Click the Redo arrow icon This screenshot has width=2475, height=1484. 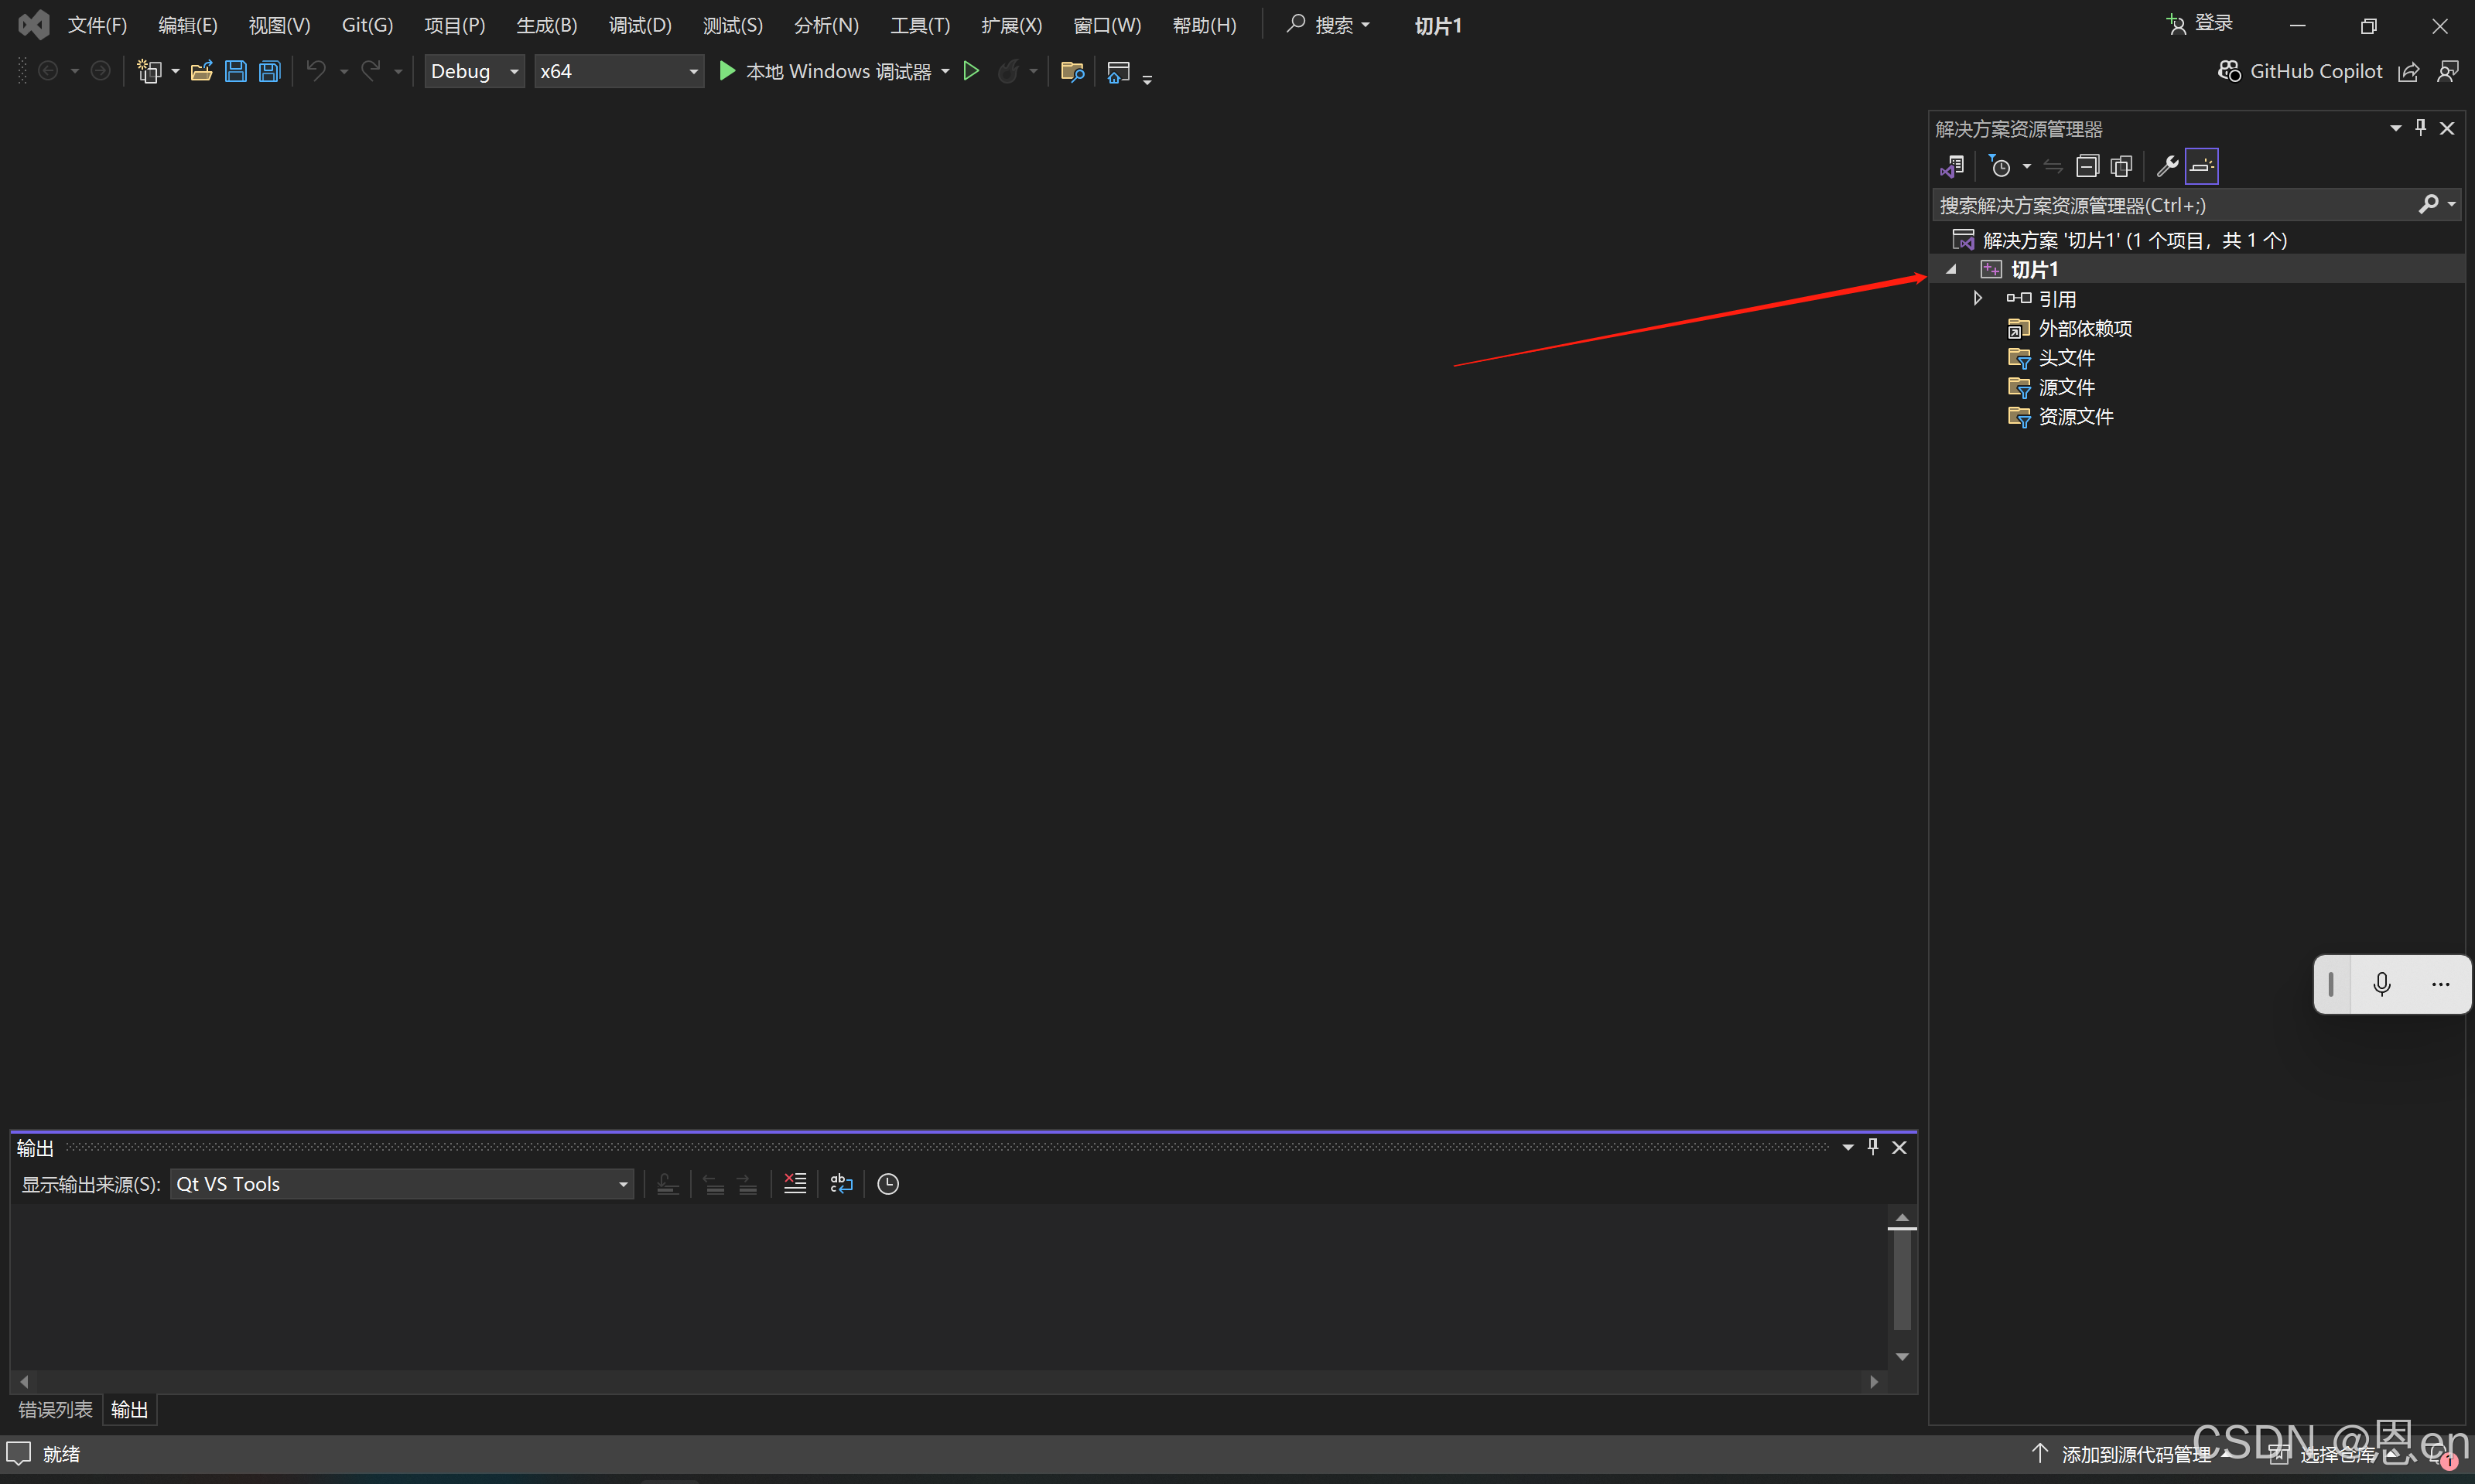coord(371,71)
